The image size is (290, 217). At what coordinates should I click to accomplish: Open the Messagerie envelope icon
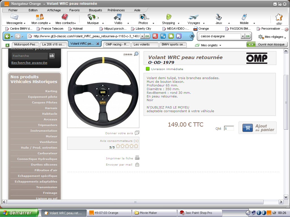pos(14,17)
